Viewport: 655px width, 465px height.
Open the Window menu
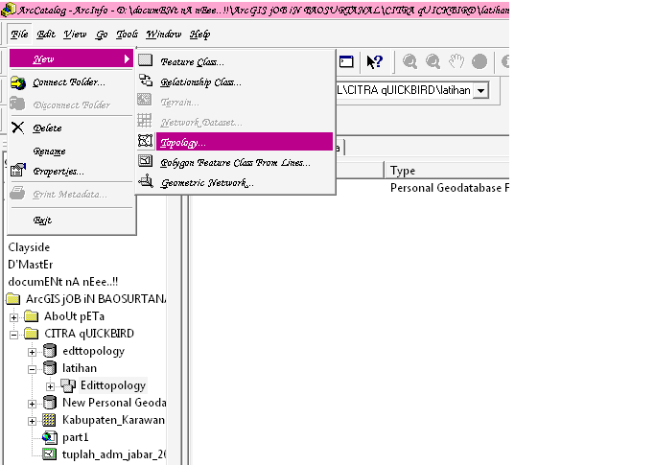tap(164, 35)
